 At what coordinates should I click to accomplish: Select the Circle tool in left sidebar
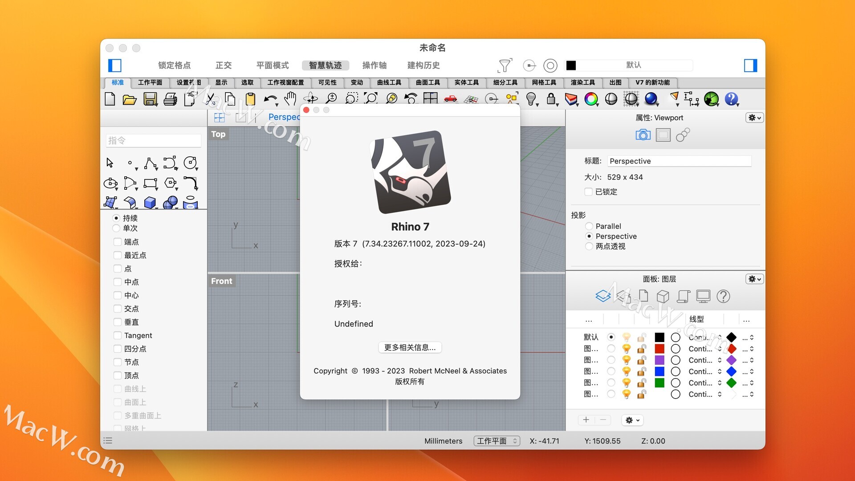click(x=190, y=163)
